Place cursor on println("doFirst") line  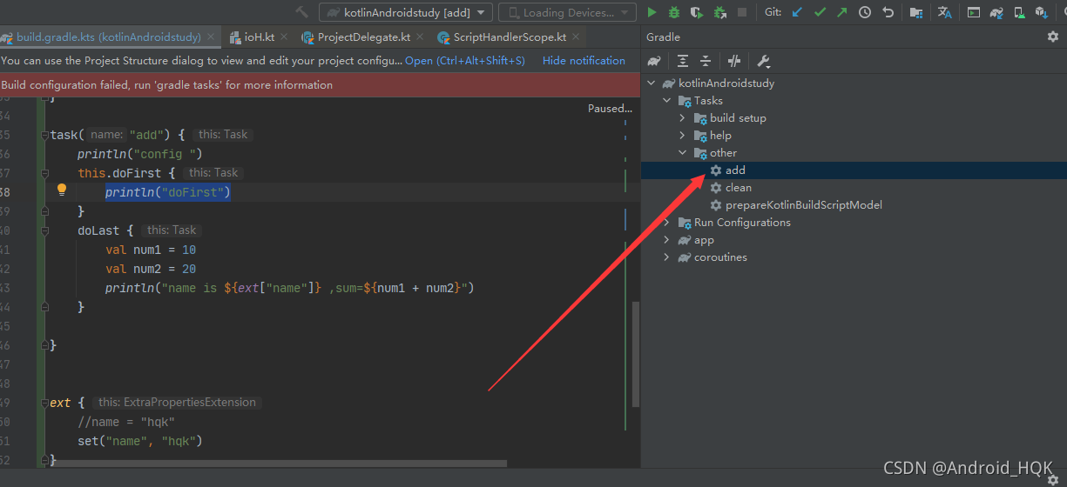point(167,192)
